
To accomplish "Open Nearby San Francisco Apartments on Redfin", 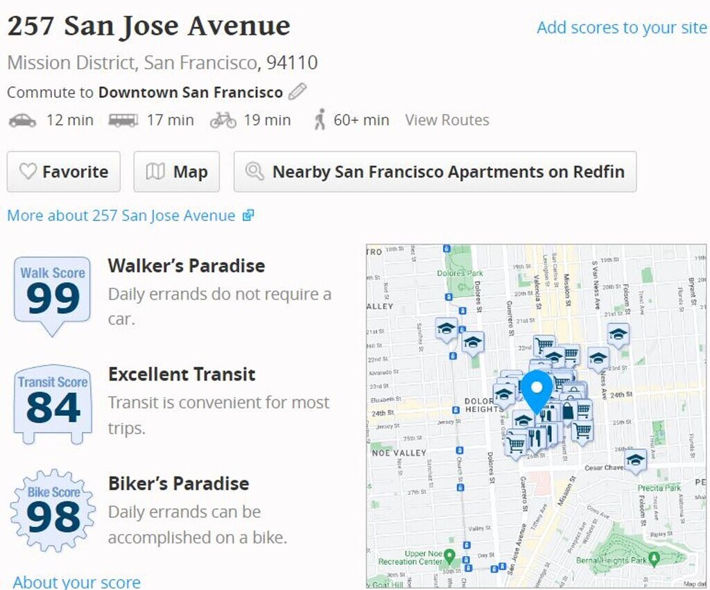I will coord(435,172).
